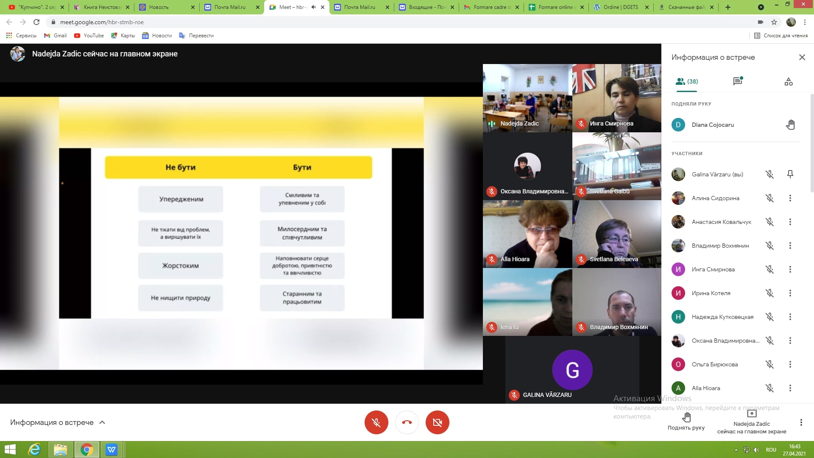Open options menu for Ольга Бирюкова

coord(790,364)
